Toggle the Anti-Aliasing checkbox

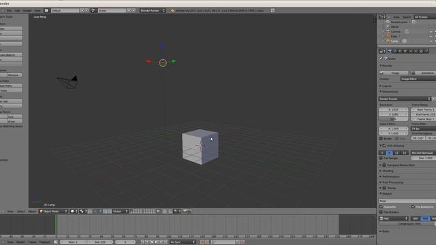[x=384, y=146]
